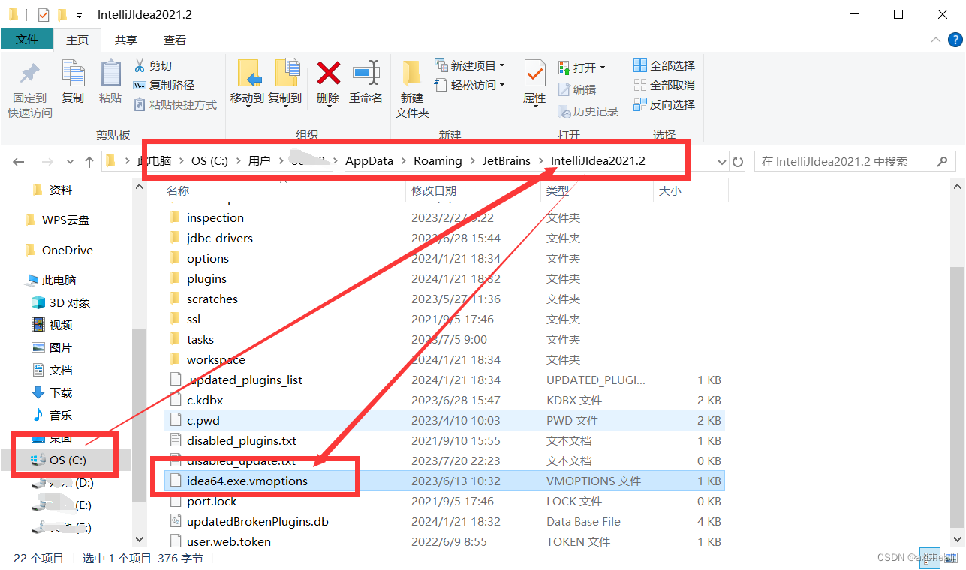Click New folder (新建文件夹) icon
This screenshot has width=966, height=570.
pyautogui.click(x=411, y=73)
